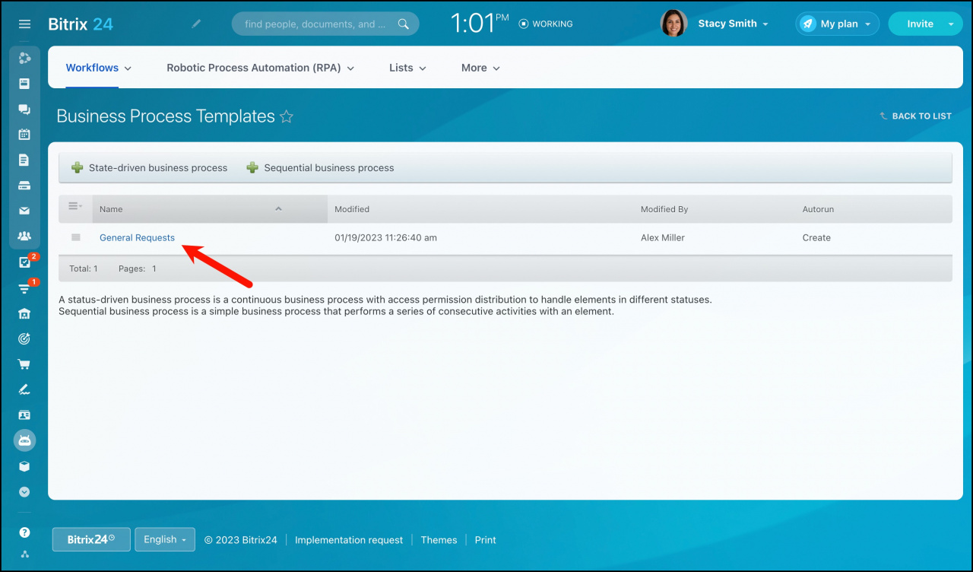
Task: Open the Implementation request link
Action: point(349,540)
